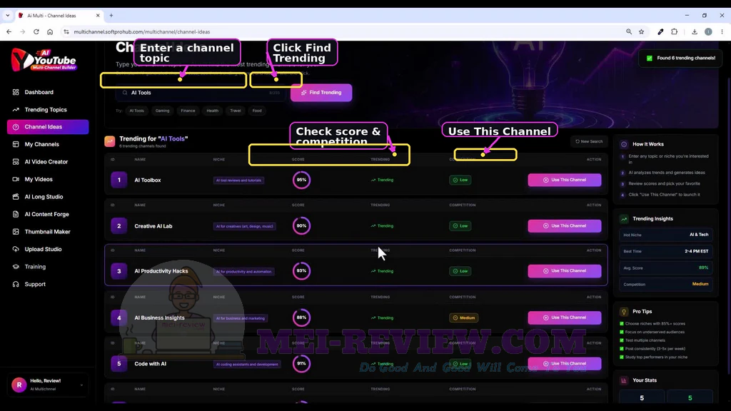Click the Medium competition badge for AI Business Insights

(x=464, y=318)
